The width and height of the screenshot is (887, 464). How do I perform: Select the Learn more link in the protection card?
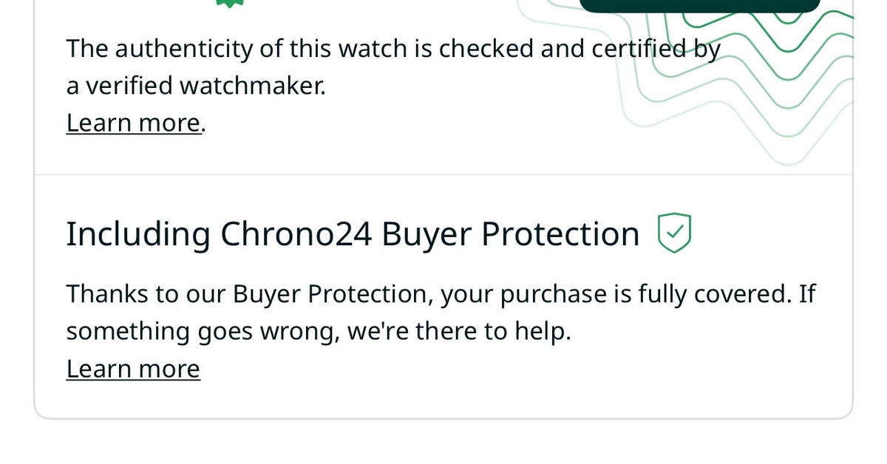(132, 368)
